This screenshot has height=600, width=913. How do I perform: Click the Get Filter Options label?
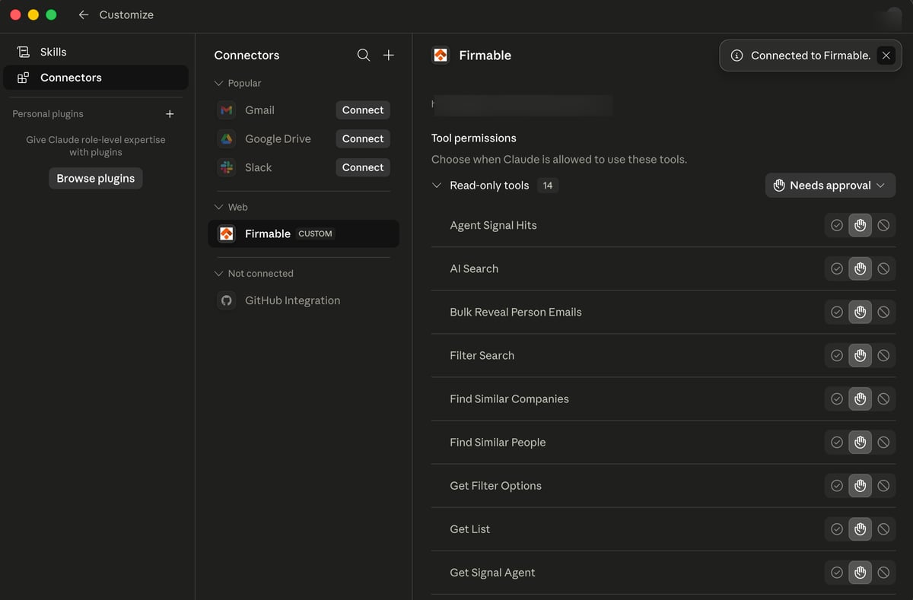tap(495, 485)
